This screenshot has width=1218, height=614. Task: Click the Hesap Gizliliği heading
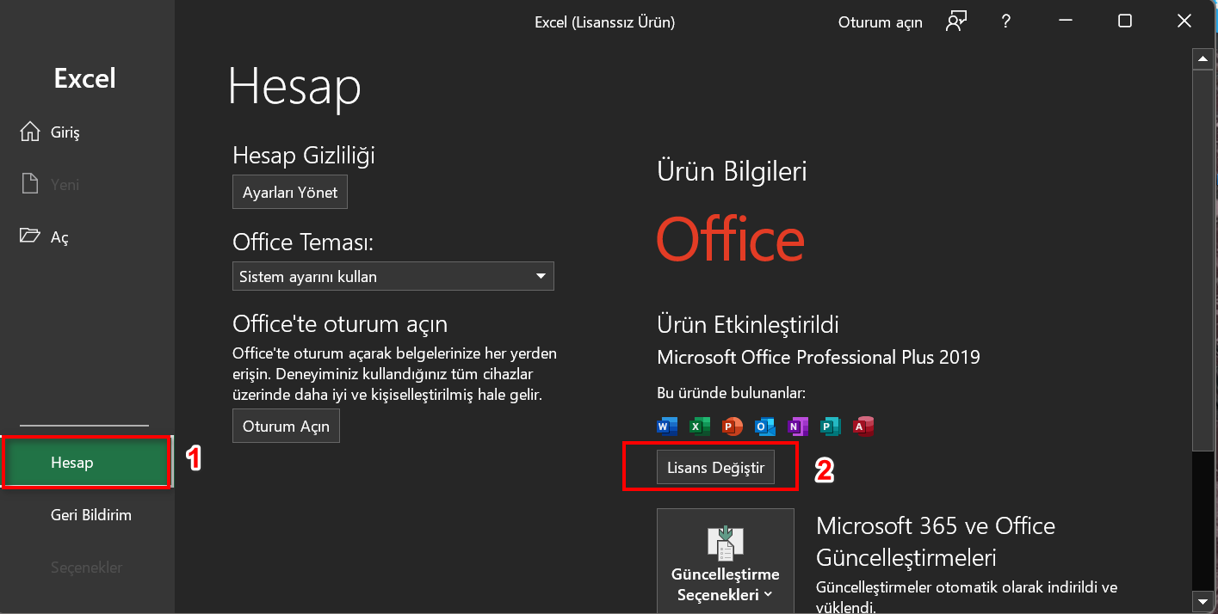(x=304, y=156)
